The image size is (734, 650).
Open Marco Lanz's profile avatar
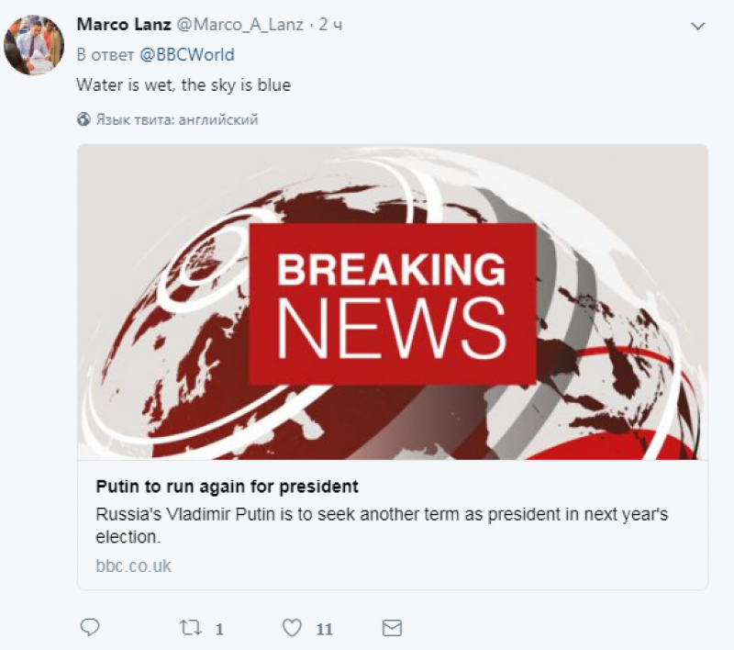33,44
